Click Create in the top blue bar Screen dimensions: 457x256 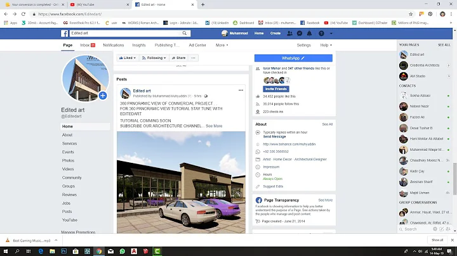(x=275, y=34)
